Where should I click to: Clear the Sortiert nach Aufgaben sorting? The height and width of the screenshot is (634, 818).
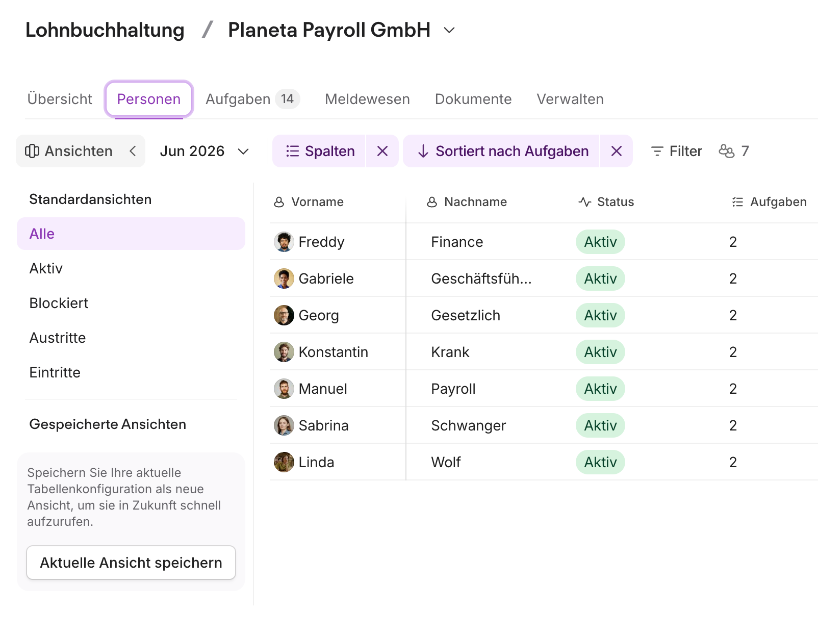point(617,151)
